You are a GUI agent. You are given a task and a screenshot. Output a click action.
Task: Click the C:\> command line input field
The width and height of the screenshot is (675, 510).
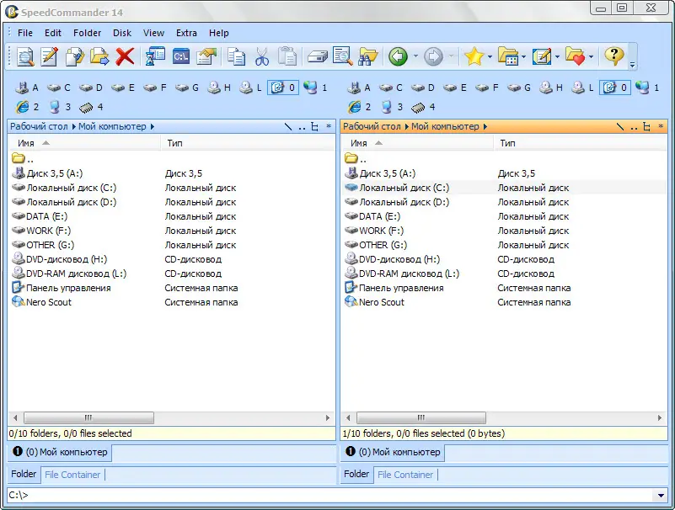(331, 496)
